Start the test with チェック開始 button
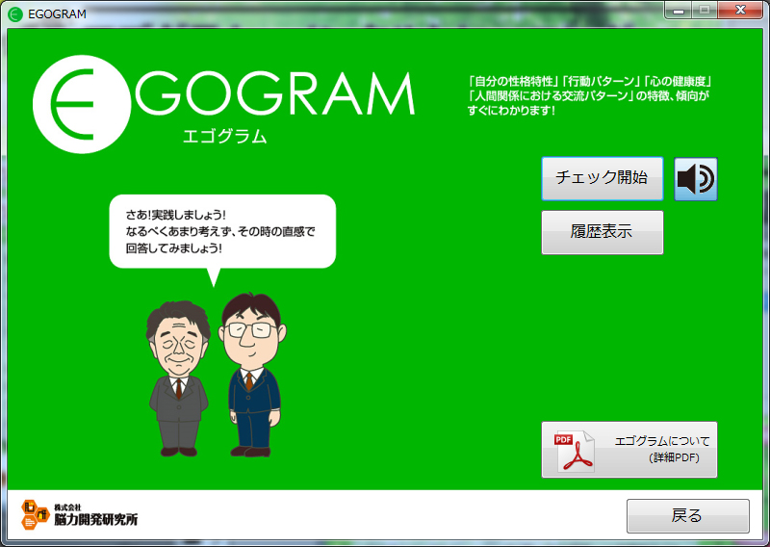This screenshot has height=547, width=770. click(x=603, y=178)
